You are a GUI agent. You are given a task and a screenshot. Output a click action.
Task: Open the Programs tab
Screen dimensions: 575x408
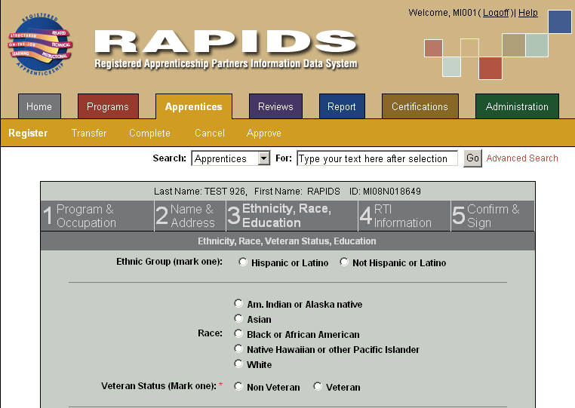[108, 106]
